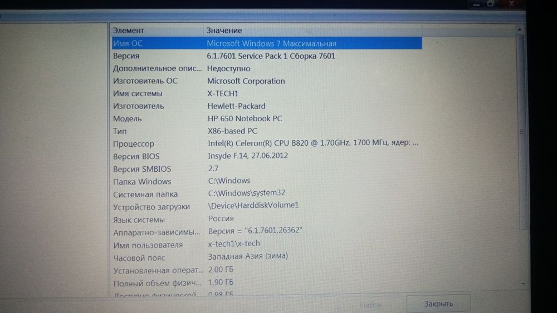Select the Аппаратно-зависимы... row label

(157, 232)
